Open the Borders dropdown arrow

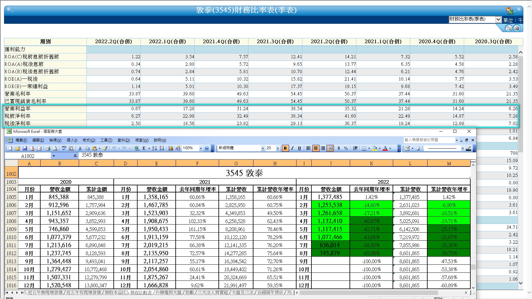point(369,148)
